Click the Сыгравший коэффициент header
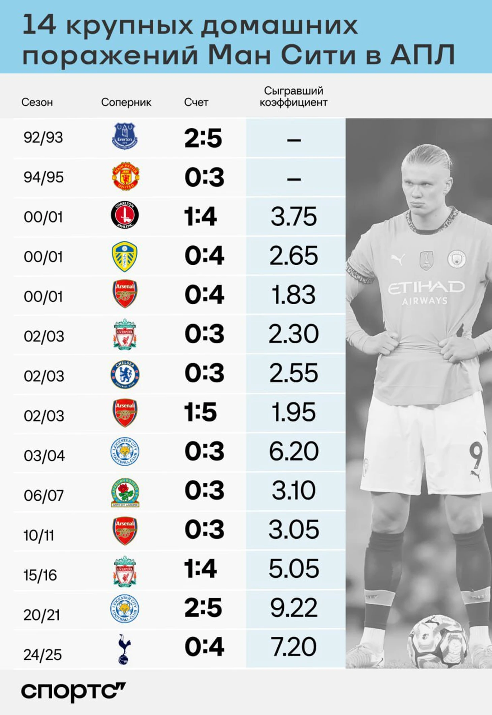This screenshot has width=492, height=715. (x=294, y=96)
